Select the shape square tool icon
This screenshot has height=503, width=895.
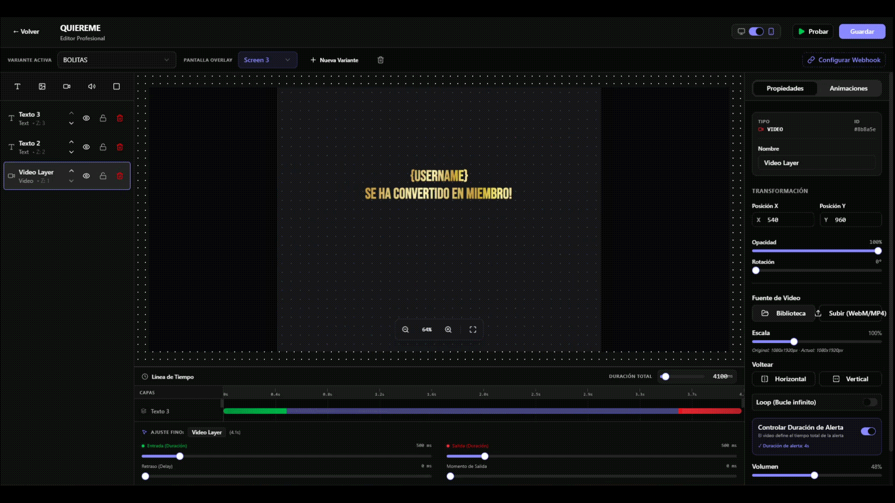[x=117, y=87]
